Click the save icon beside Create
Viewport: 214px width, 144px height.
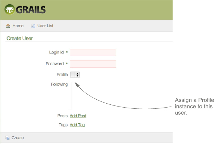7,138
